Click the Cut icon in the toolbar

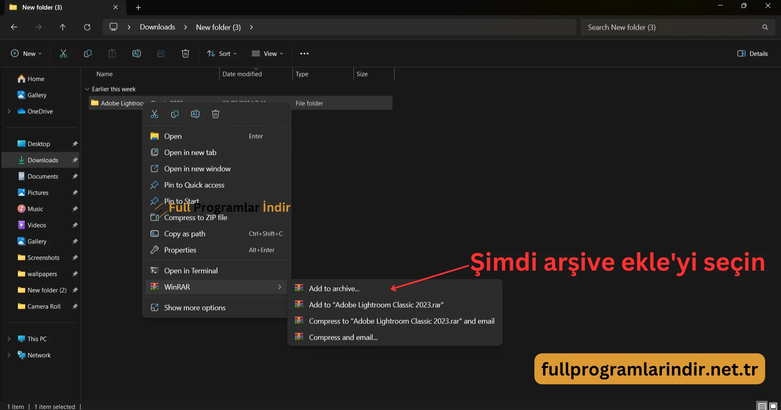[63, 54]
